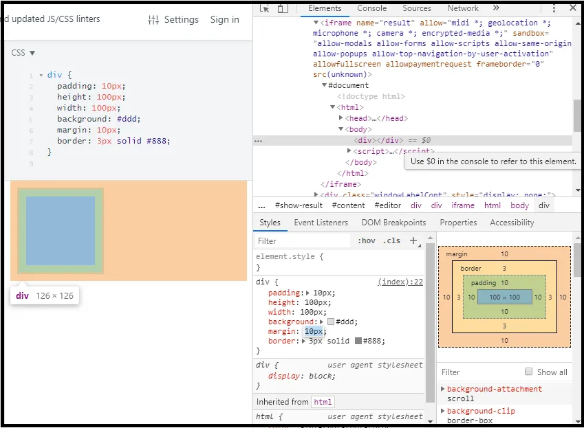This screenshot has height=428, width=584.
Task: Show more DevTools tabs via chevron
Action: click(497, 8)
